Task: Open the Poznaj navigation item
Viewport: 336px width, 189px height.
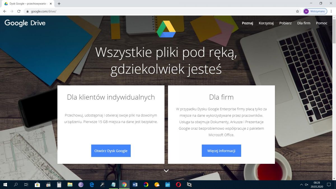Action: [x=248, y=23]
